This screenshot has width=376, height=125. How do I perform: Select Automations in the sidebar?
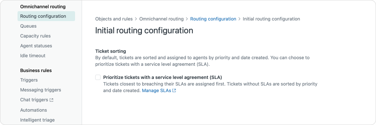34,110
